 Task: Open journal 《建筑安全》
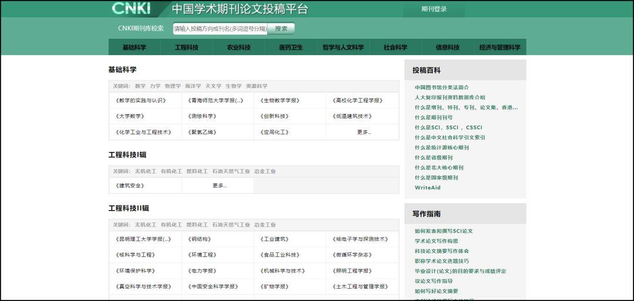tap(129, 186)
